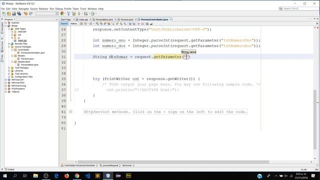Close the PersonaControlador.java tab

coord(171,19)
